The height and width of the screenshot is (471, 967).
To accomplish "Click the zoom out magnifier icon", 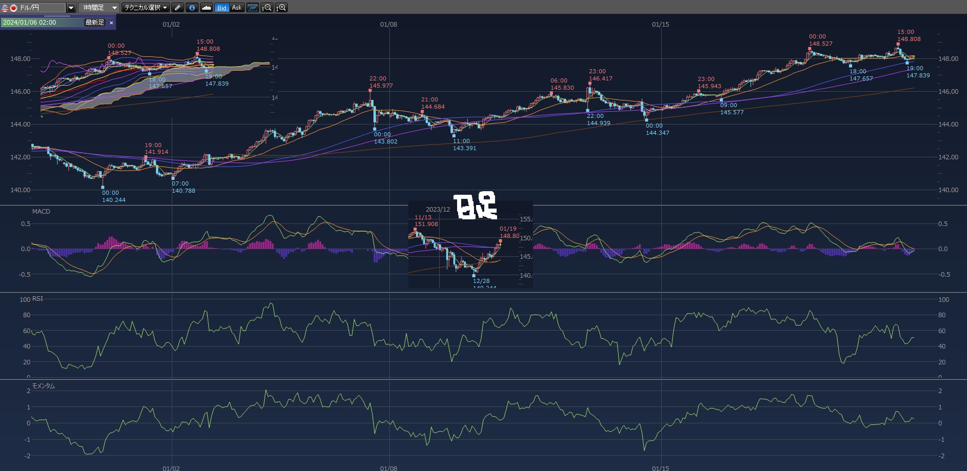I will [267, 8].
